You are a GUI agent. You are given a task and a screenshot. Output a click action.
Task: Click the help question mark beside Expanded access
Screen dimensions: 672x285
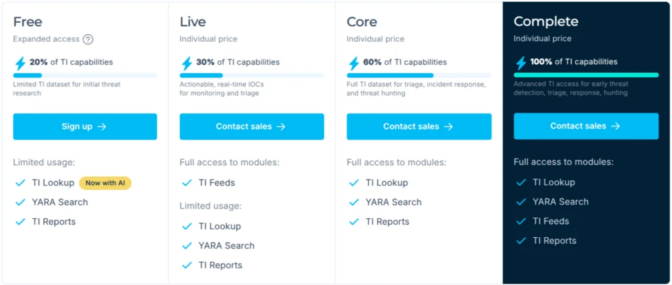[x=88, y=39]
